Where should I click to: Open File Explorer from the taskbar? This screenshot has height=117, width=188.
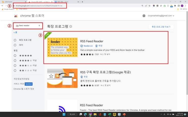[x=95, y=114]
